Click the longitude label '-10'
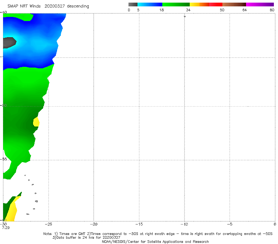 (184, 224)
